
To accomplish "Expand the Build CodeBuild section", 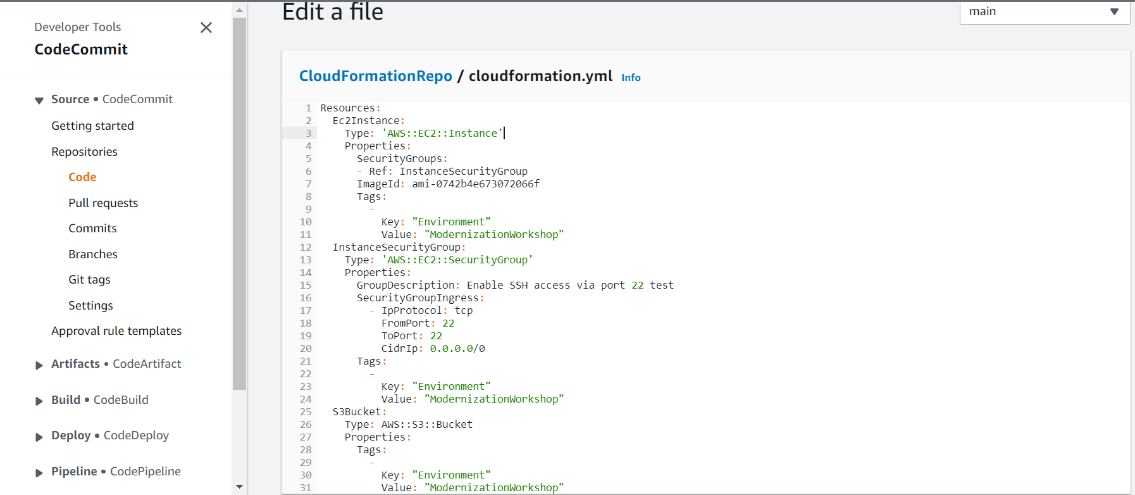I will click(x=39, y=401).
